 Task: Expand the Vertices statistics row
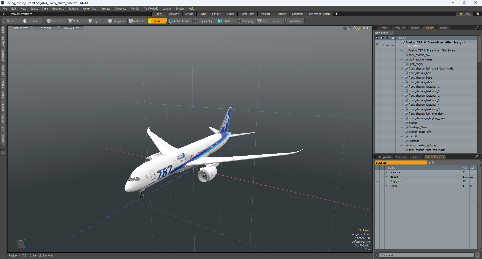coord(386,172)
